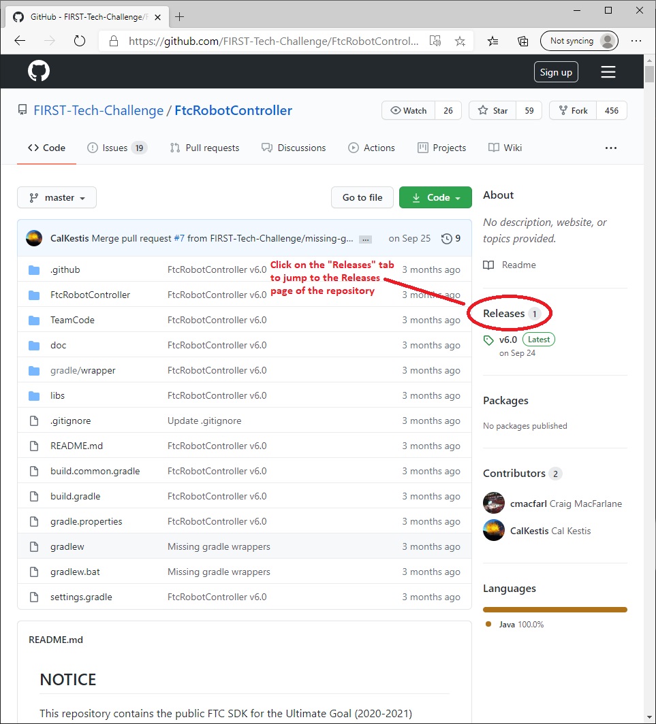Expand the master branch dropdown
Viewport: 656px width, 724px height.
tap(57, 197)
